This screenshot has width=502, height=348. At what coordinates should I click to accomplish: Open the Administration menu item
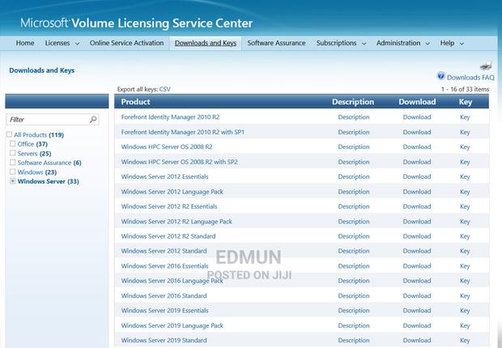point(398,43)
